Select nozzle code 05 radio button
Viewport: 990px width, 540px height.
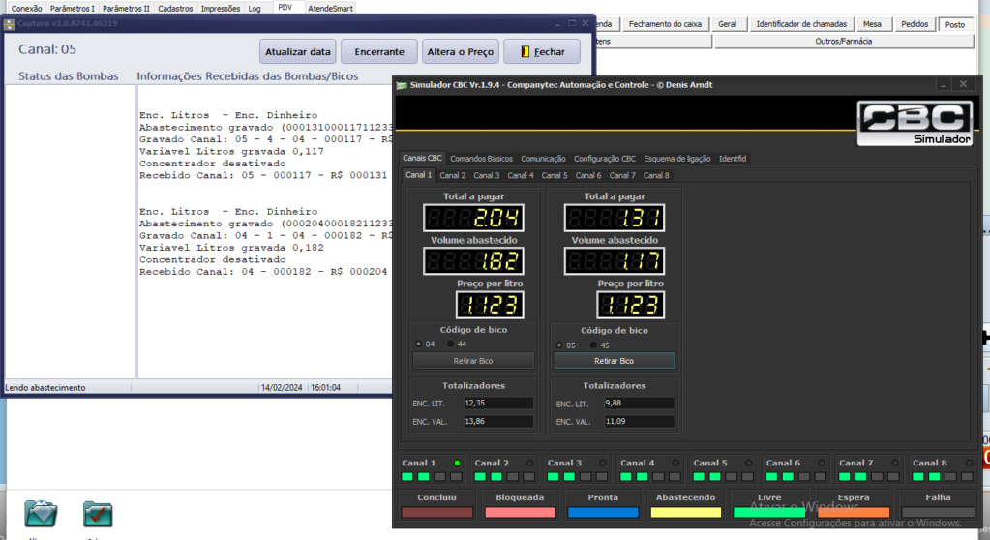[x=558, y=345]
